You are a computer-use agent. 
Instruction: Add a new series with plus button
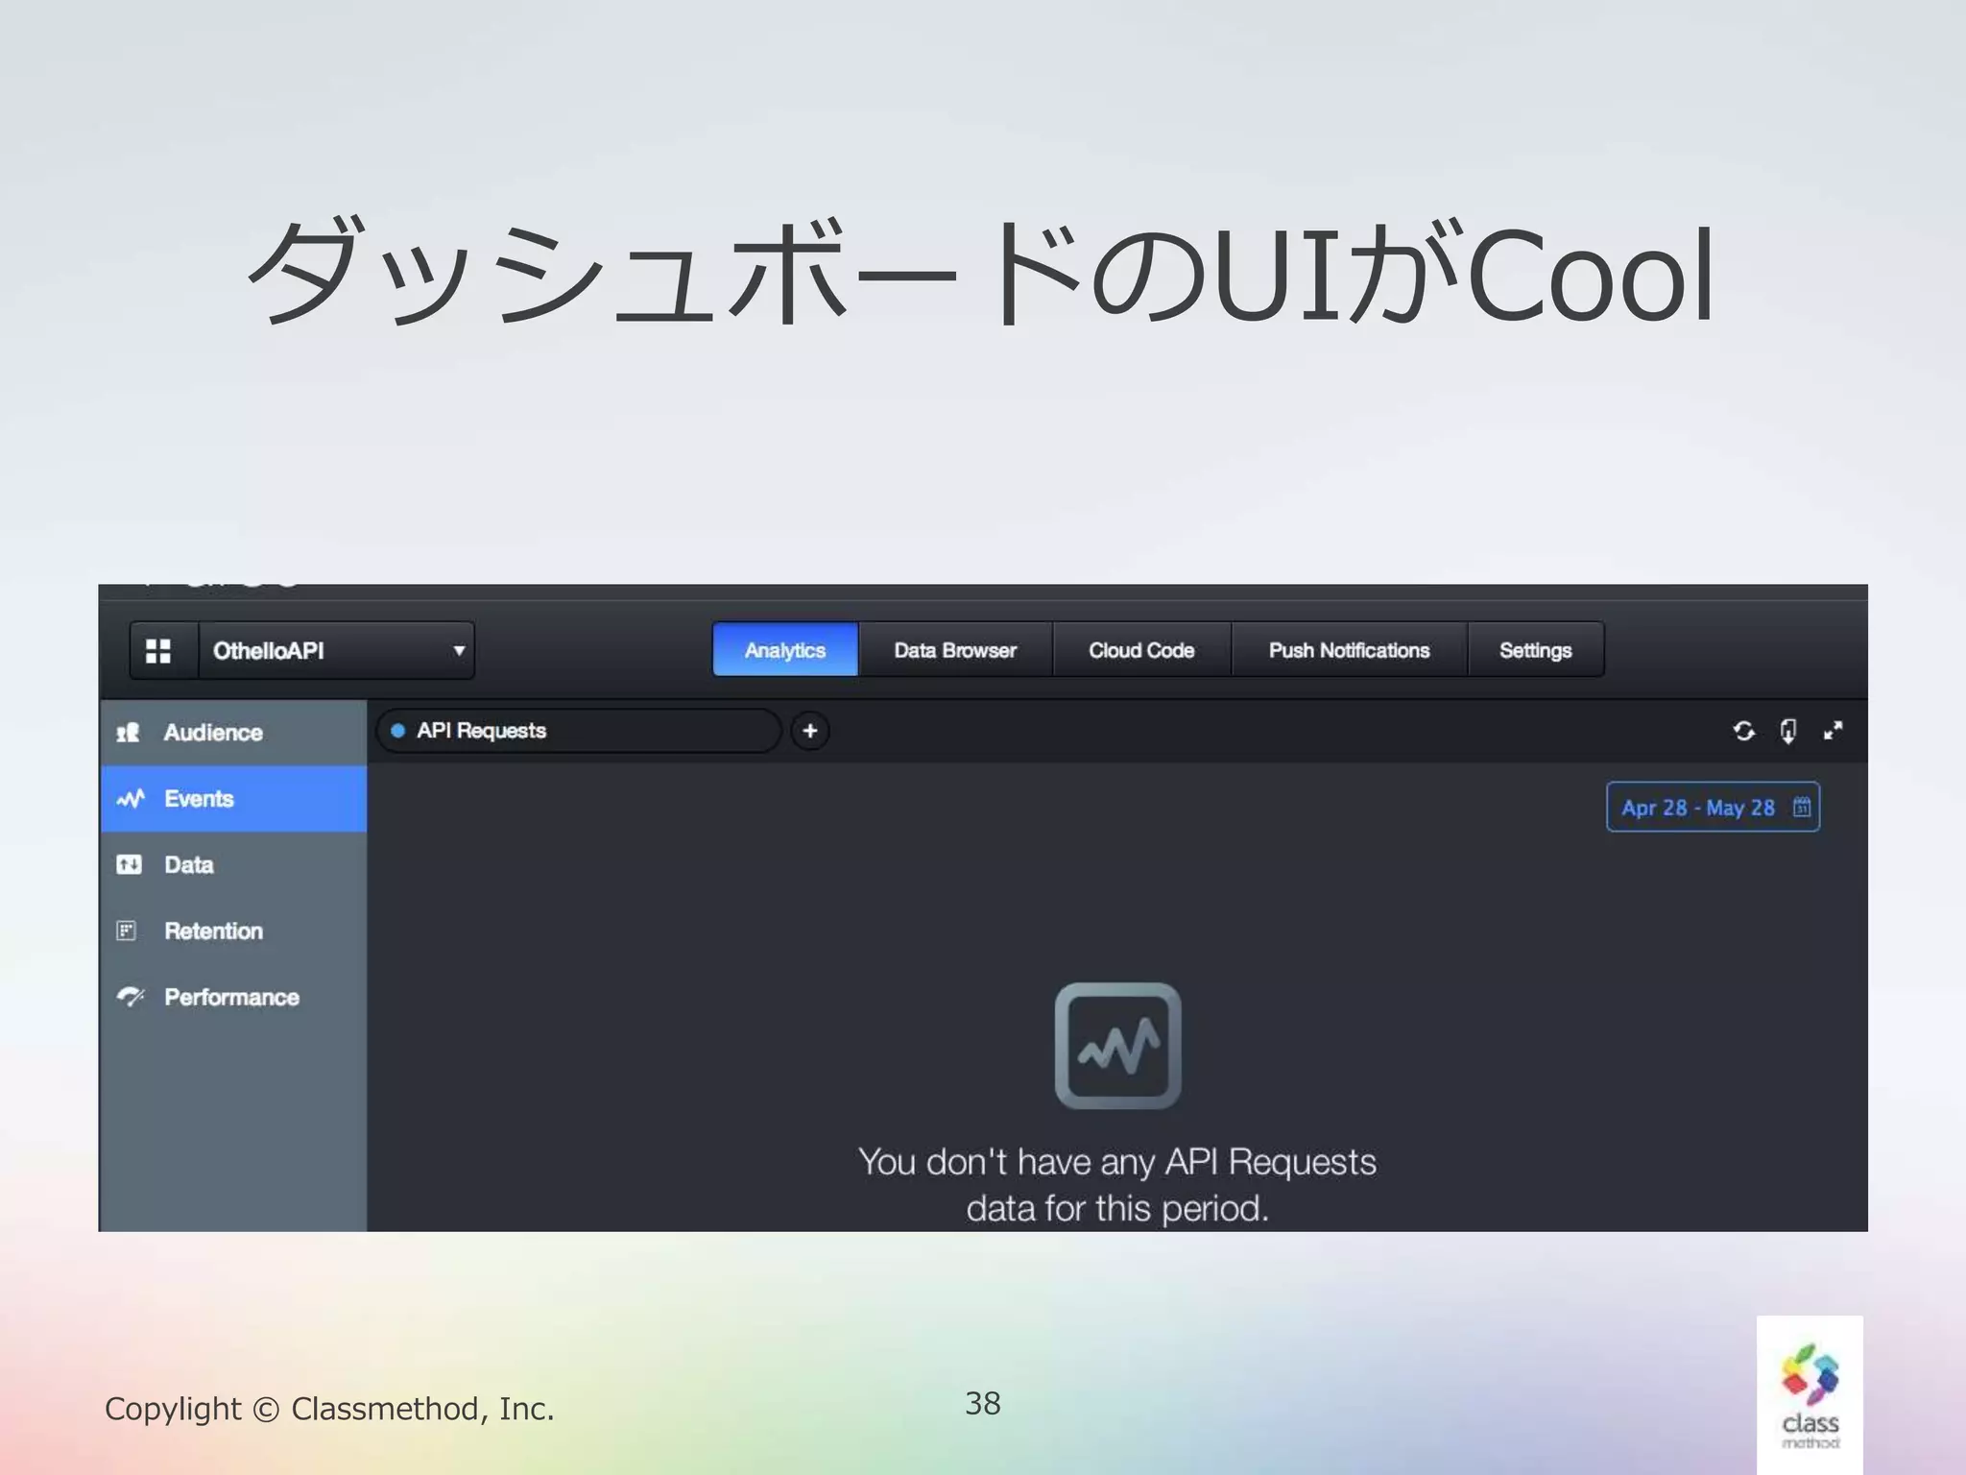tap(810, 731)
